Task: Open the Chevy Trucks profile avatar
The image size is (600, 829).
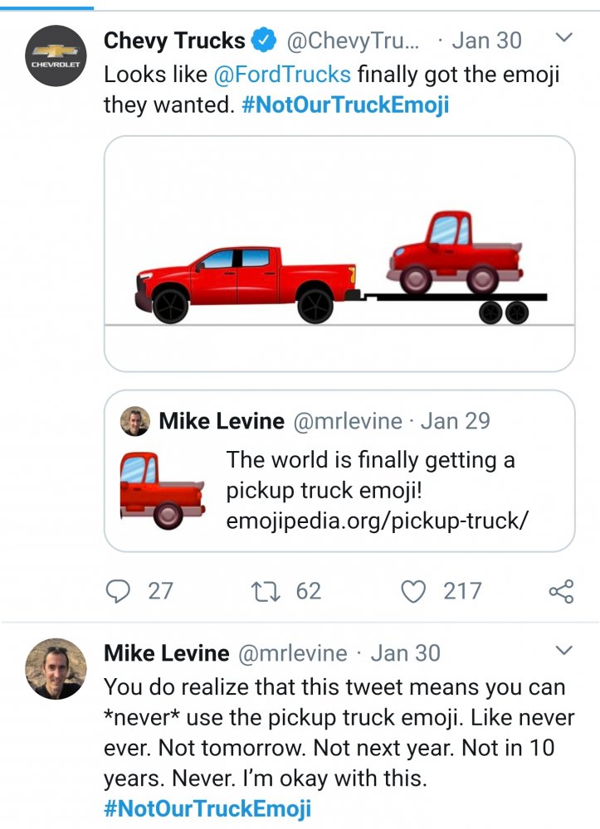Action: (56, 56)
